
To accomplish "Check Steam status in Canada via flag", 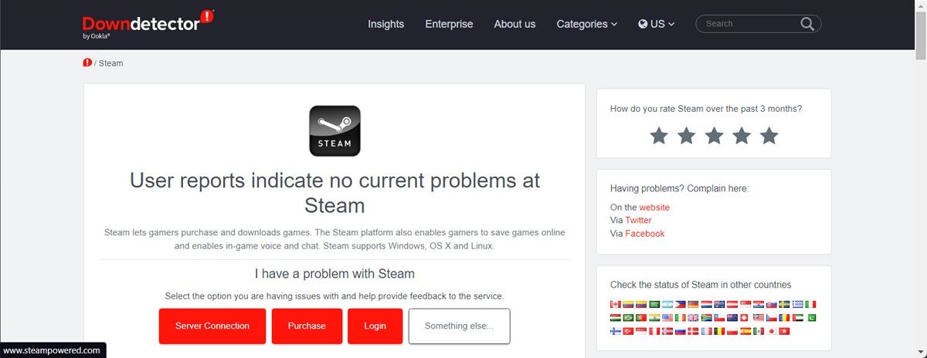I will [616, 305].
